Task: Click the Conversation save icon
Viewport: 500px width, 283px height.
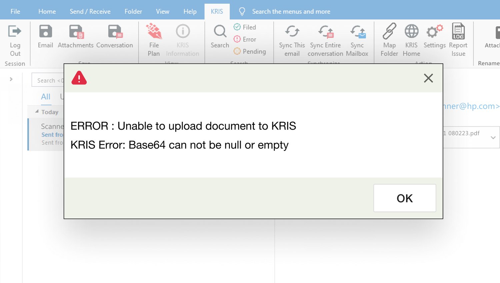Action: pyautogui.click(x=115, y=31)
